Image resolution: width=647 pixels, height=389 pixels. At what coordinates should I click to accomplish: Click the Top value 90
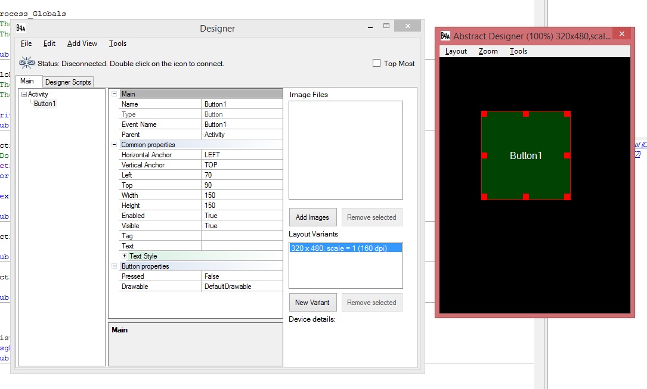242,185
